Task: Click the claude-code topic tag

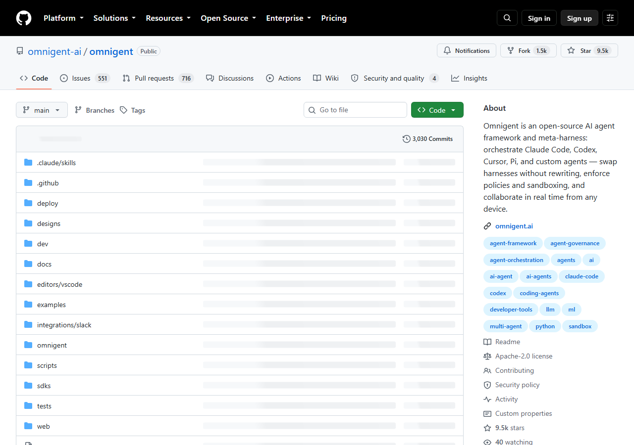Action: tap(581, 276)
